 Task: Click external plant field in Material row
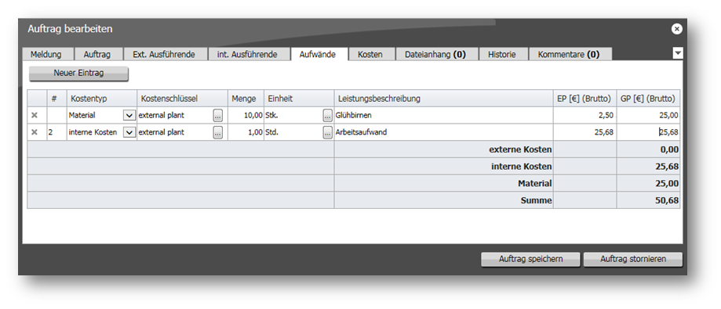tap(175, 116)
